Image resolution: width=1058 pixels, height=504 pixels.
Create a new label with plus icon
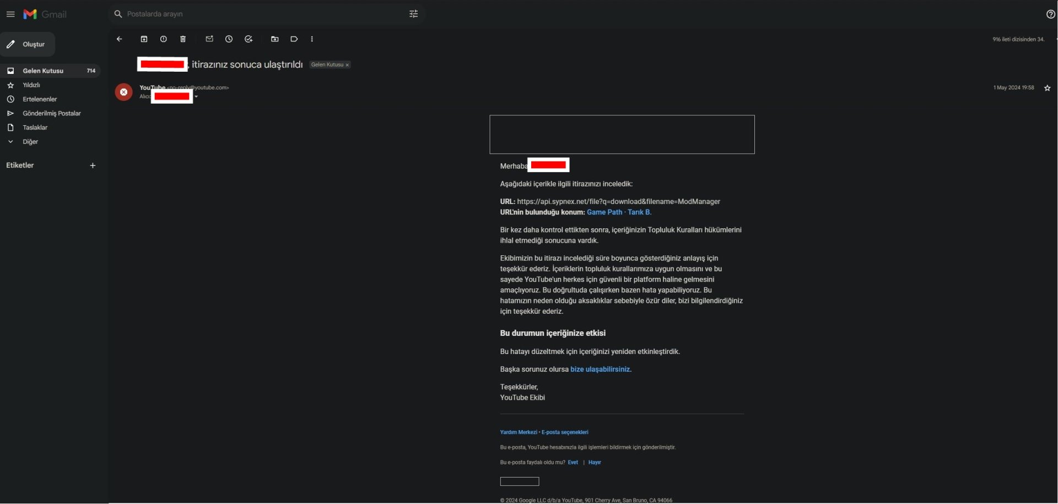pos(93,165)
